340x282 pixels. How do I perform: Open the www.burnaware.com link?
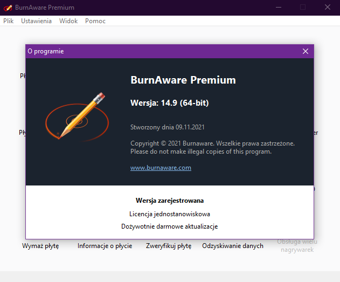point(161,168)
